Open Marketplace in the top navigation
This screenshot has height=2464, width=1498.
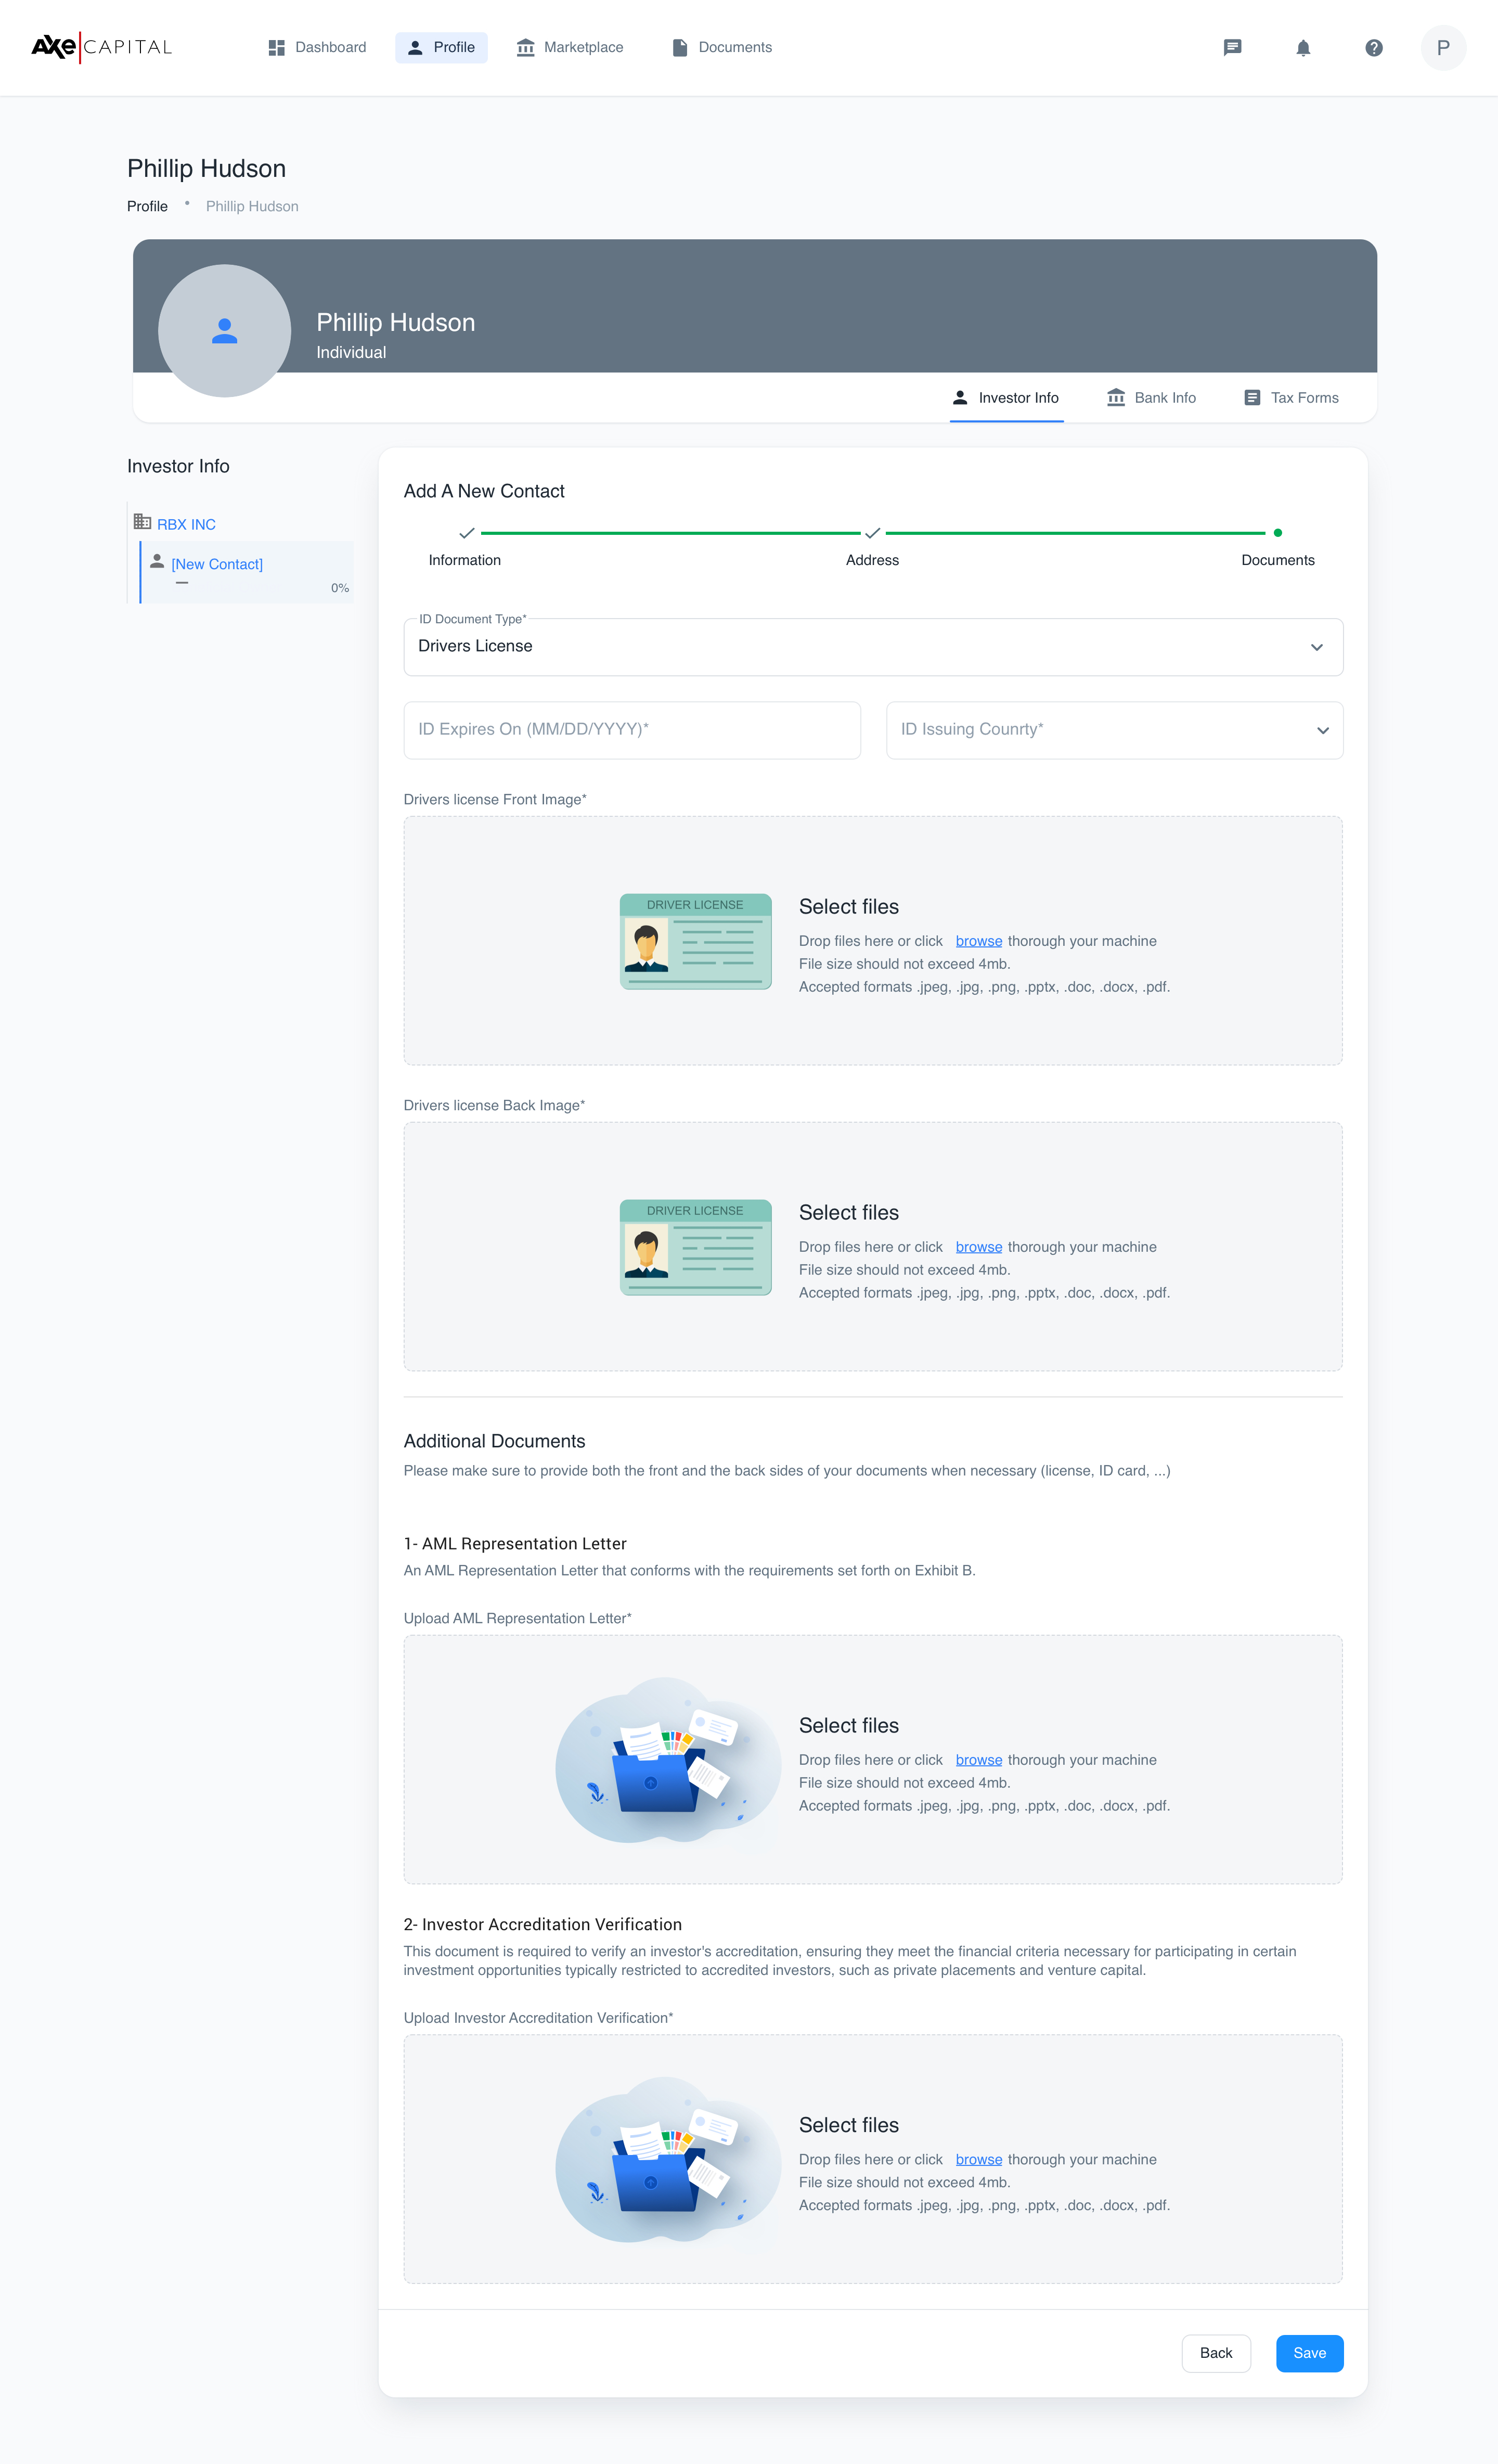pyautogui.click(x=569, y=48)
